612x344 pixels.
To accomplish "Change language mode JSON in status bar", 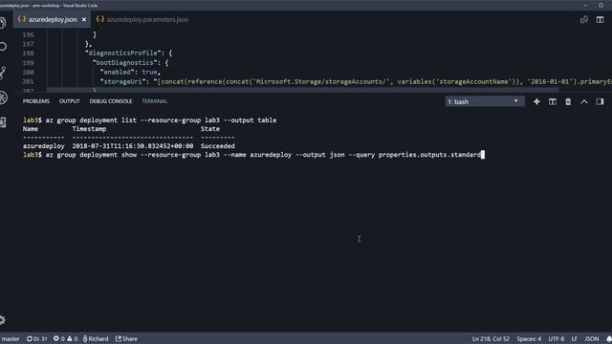I will coord(591,339).
